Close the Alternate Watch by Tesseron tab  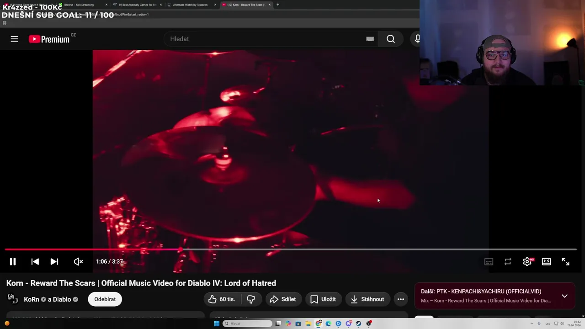tap(215, 5)
